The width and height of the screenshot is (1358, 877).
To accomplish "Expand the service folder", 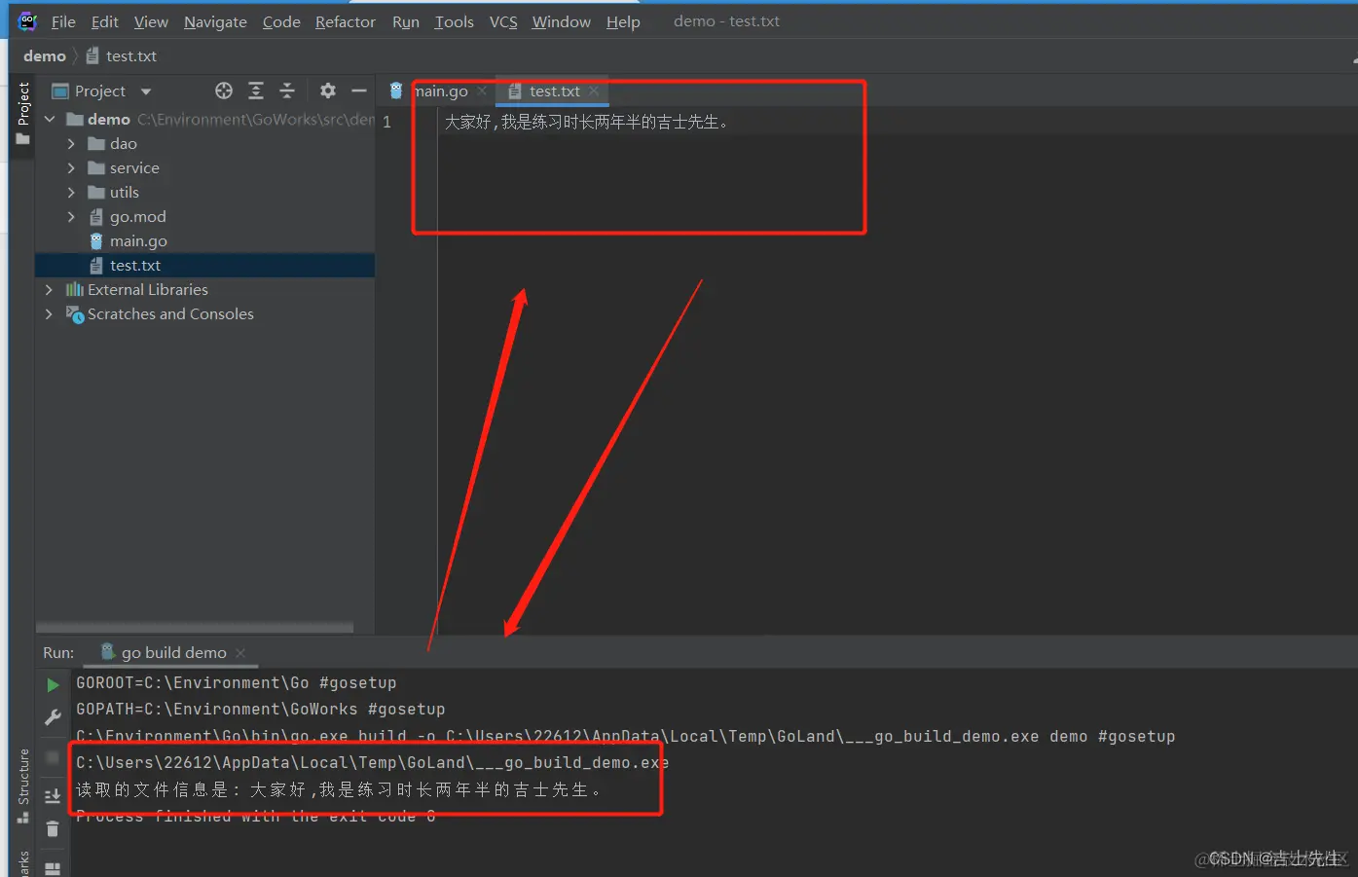I will [x=71, y=167].
